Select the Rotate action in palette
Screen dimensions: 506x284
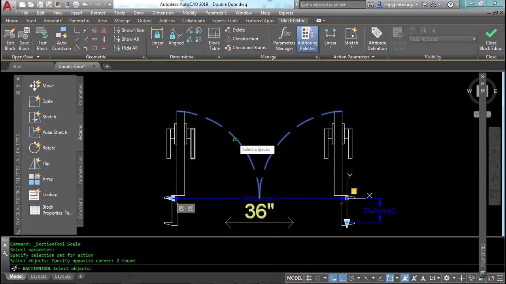[42, 148]
